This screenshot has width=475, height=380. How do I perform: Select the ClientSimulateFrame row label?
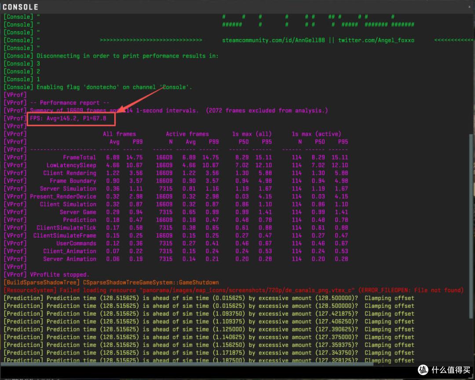coord(65,235)
